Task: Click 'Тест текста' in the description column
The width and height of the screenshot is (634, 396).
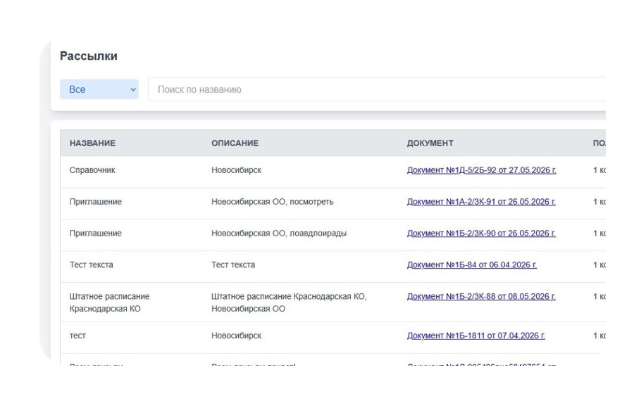Action: click(x=233, y=264)
